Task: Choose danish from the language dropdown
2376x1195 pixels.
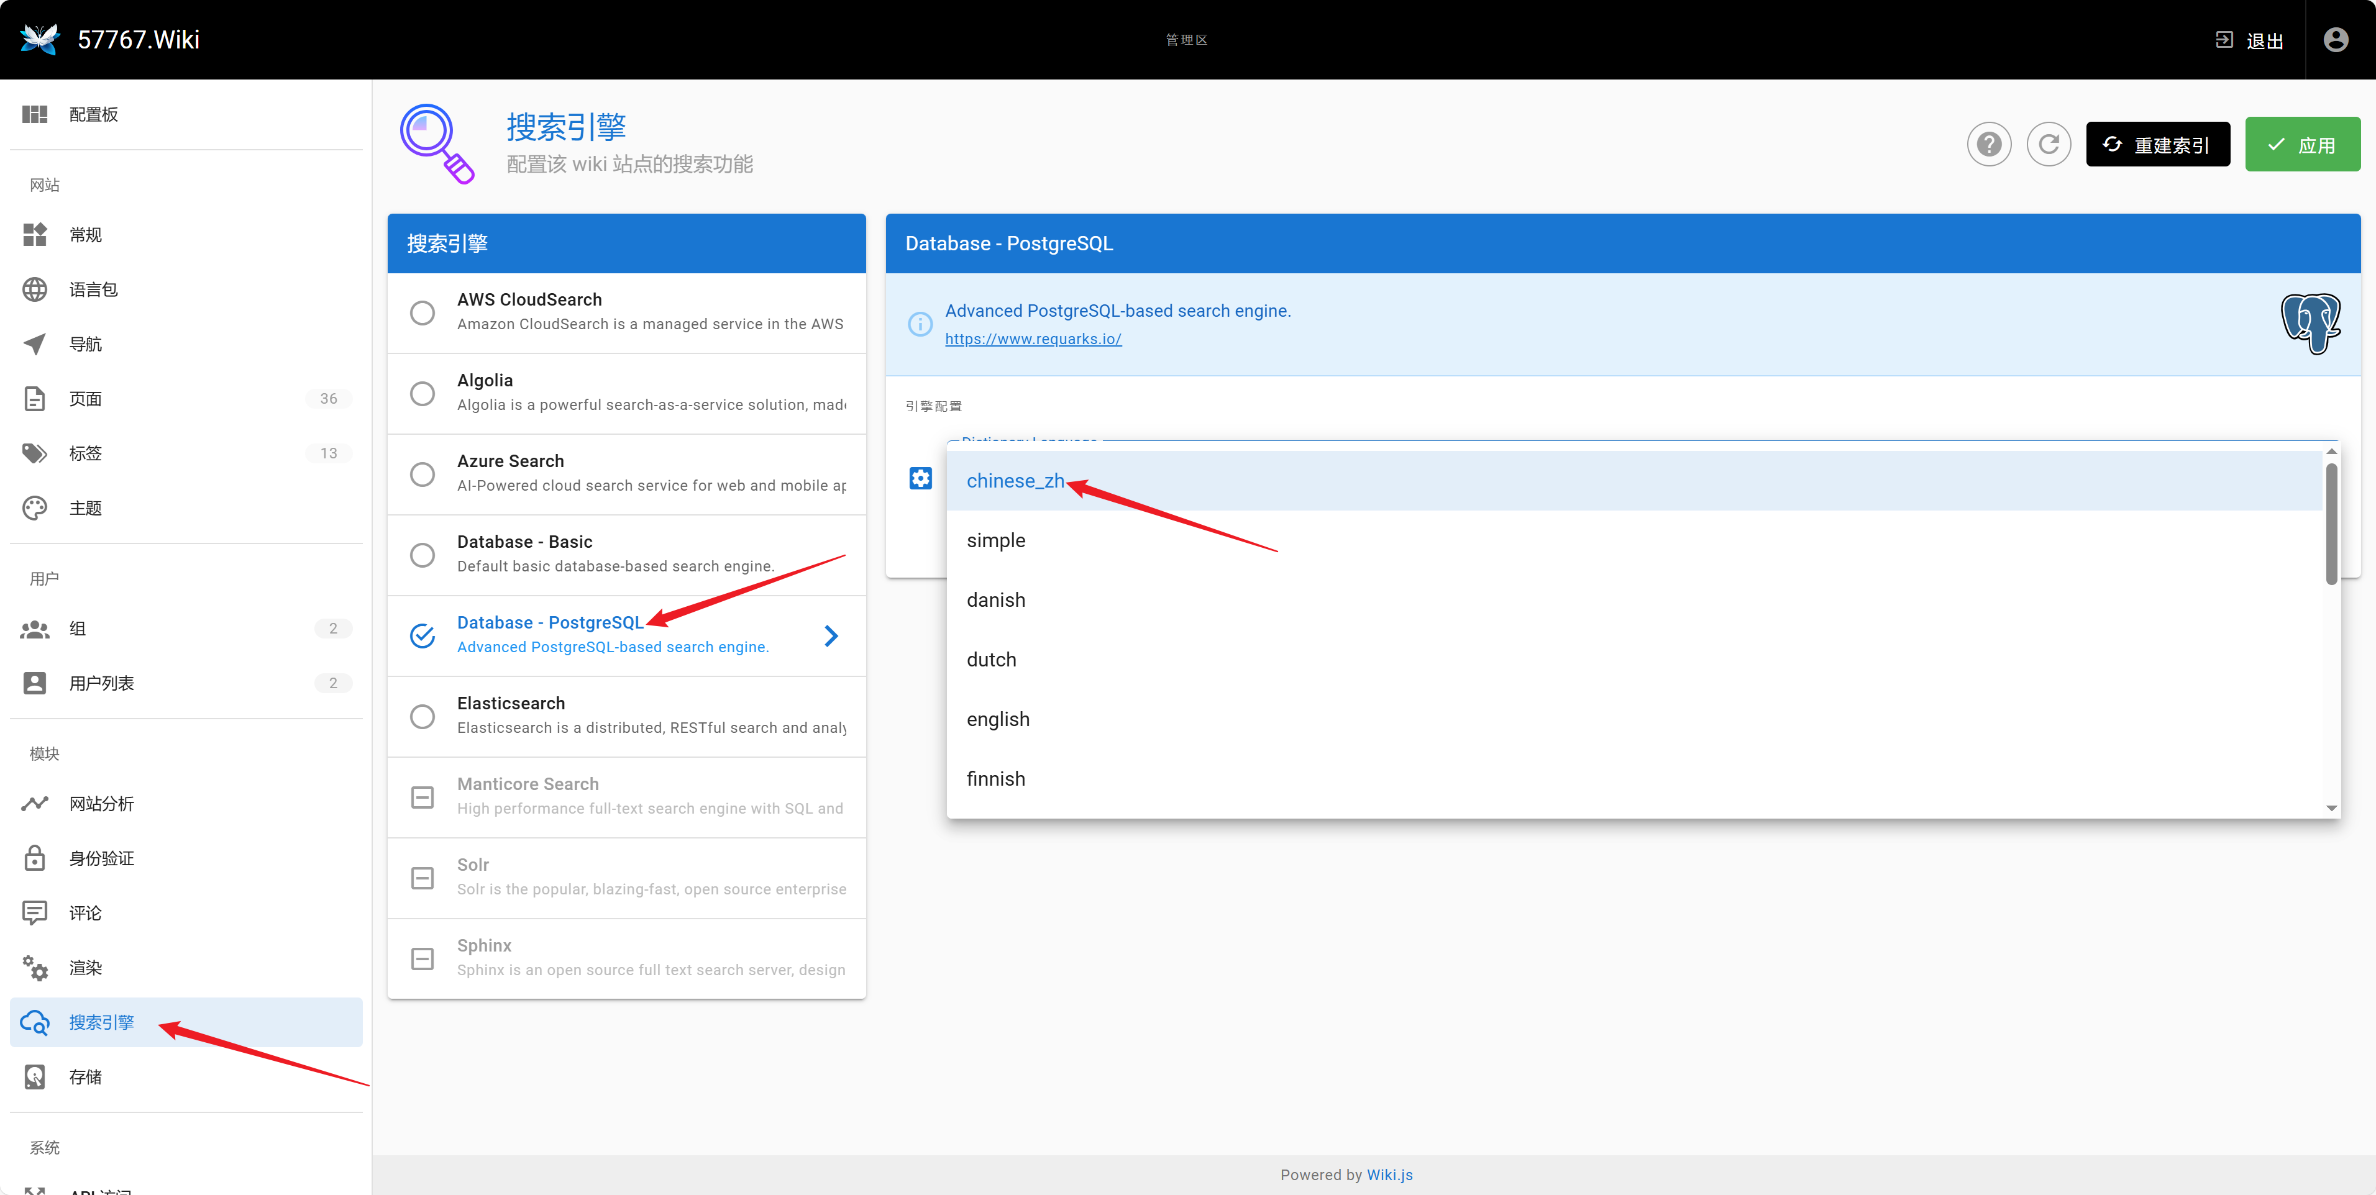Action: (1634, 600)
